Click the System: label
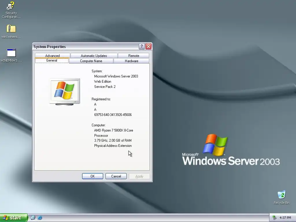The height and width of the screenshot is (222, 296). pos(97,71)
